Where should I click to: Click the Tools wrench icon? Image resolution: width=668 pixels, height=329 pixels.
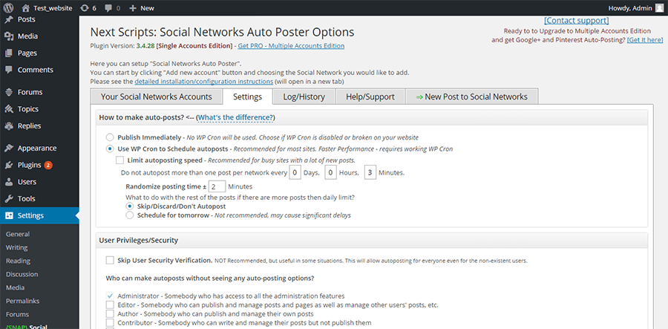(x=8, y=198)
